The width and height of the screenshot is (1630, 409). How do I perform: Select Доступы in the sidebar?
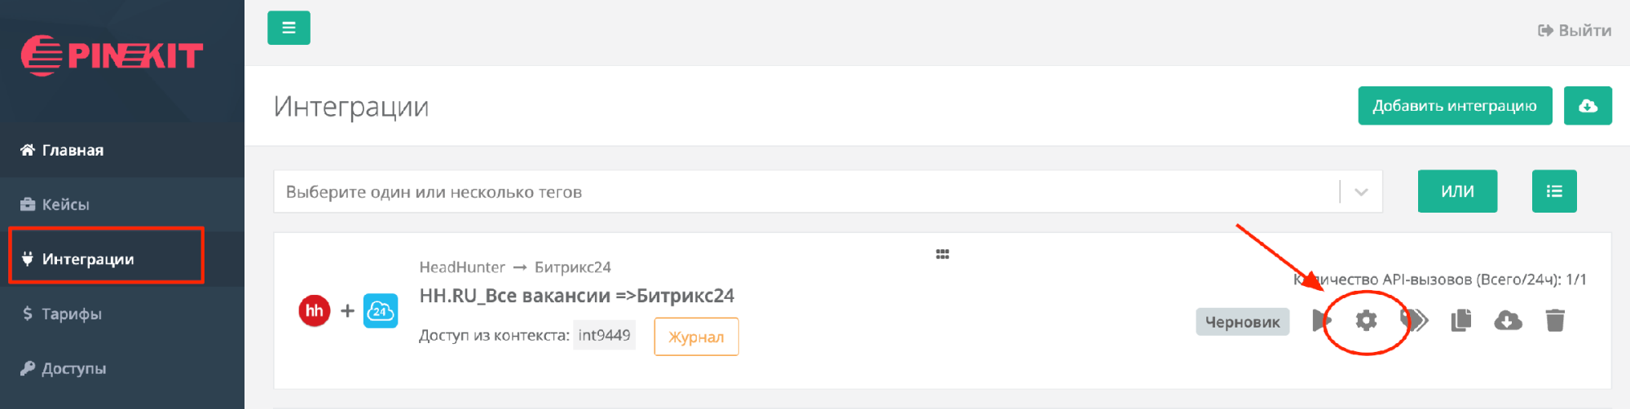click(x=73, y=368)
